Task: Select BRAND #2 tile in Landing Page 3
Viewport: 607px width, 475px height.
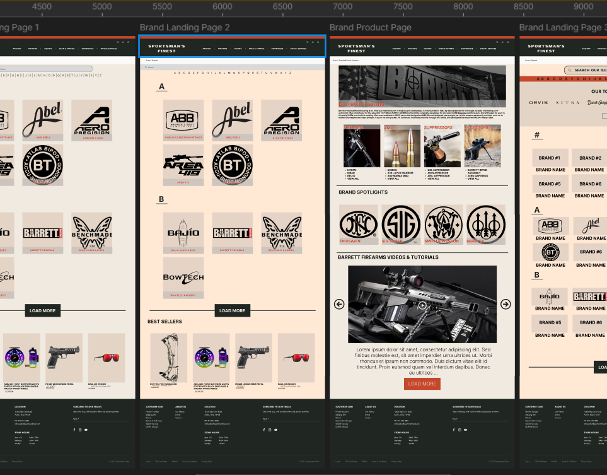Action: tap(589, 158)
